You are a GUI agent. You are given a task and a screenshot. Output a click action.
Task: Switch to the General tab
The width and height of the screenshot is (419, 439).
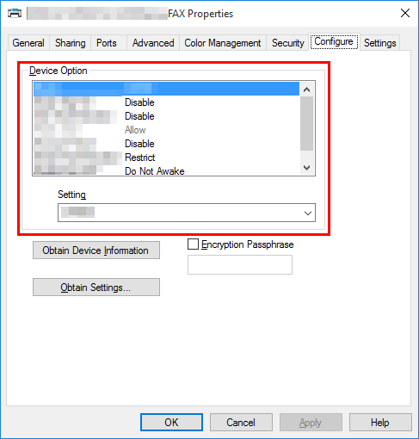pos(28,43)
